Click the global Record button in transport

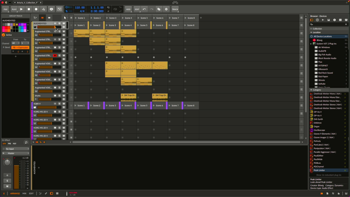36,9
